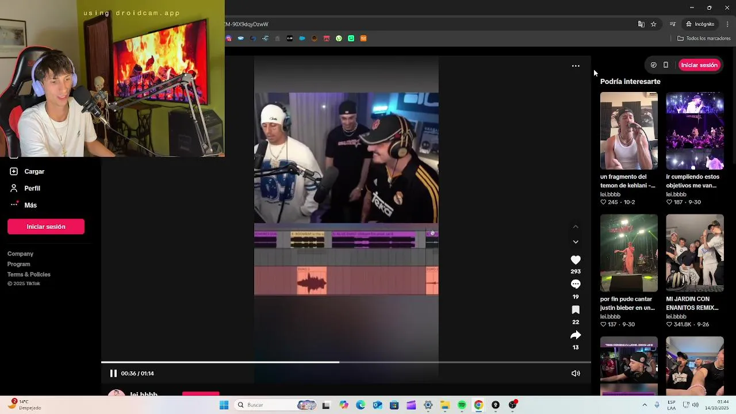The width and height of the screenshot is (736, 414).
Task: Go to next video with down chevron
Action: [576, 242]
